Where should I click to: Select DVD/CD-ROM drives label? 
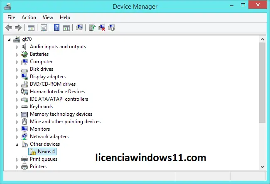(x=53, y=84)
